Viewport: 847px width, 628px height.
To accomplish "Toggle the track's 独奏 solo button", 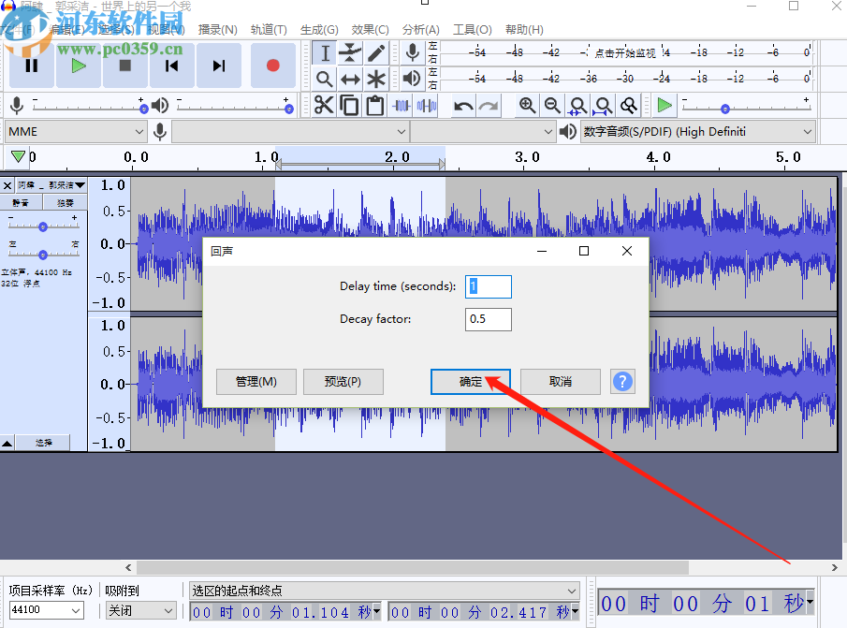I will pos(65,202).
